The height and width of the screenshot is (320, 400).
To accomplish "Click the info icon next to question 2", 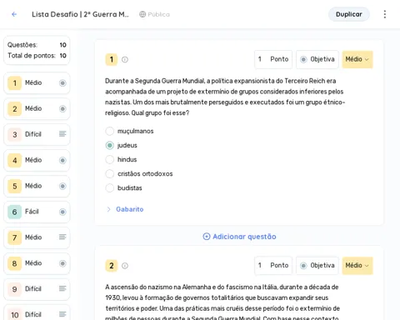I will (125, 266).
